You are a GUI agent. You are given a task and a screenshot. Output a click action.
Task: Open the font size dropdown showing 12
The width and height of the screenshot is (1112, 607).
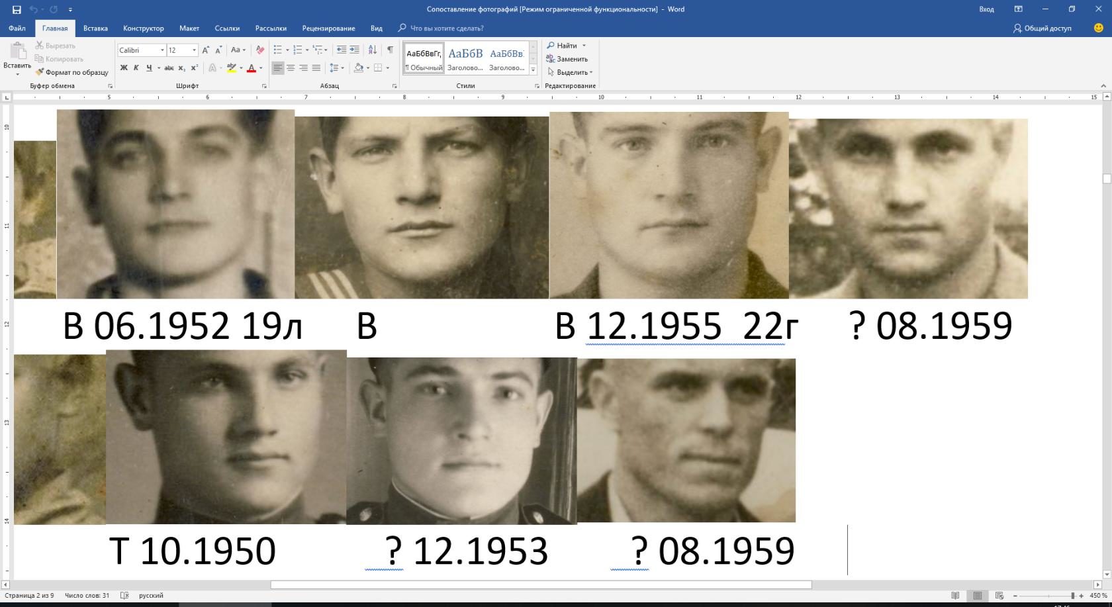(194, 50)
